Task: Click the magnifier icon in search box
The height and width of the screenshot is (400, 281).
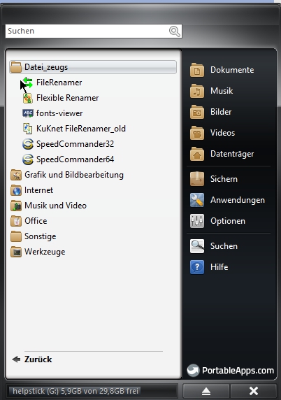Action: (x=175, y=31)
